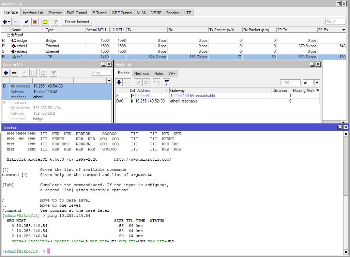
Task: Click the lte1 interface icon
Action: pyautogui.click(x=14, y=57)
